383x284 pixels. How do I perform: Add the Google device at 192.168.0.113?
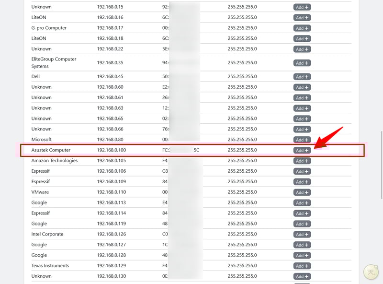302,203
